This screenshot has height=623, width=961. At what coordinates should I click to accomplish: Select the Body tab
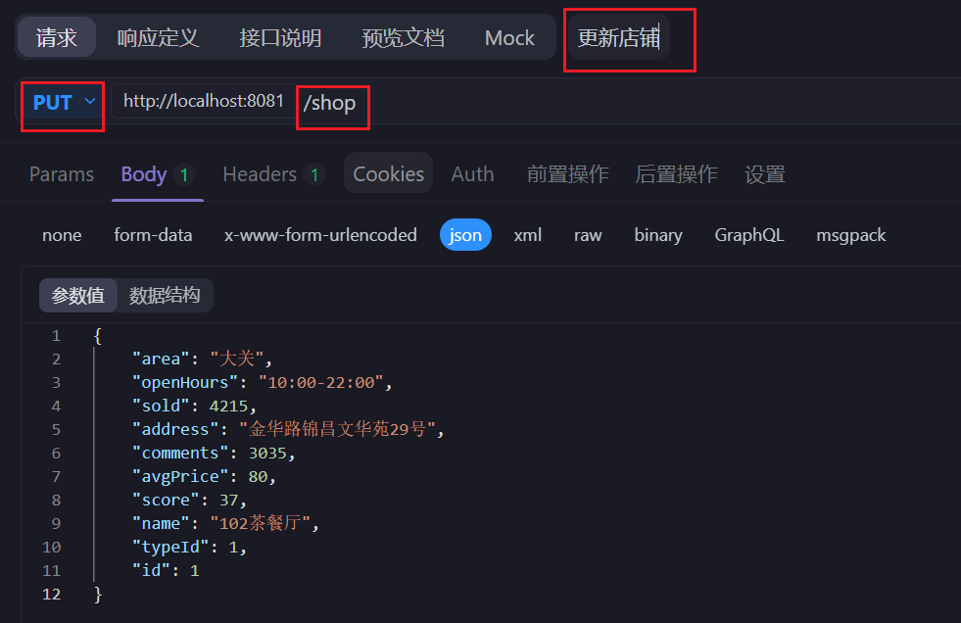[x=158, y=174]
